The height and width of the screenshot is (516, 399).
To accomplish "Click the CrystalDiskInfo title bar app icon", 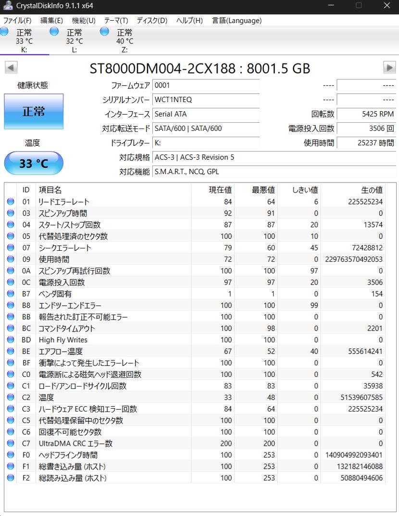I will (x=8, y=6).
